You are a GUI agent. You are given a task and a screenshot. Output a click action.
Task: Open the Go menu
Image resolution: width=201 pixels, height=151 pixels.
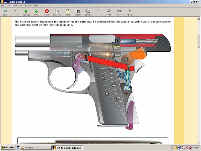coord(20,5)
